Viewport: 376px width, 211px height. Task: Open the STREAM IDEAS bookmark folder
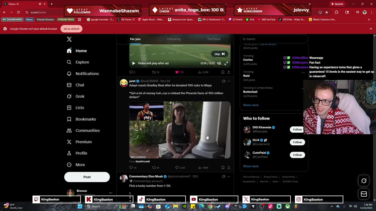[66, 20]
